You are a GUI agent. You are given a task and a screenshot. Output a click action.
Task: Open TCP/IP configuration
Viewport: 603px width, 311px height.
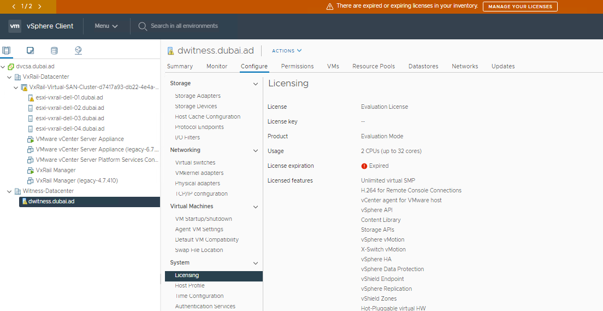click(x=201, y=193)
